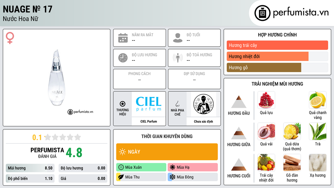Click the Perfumista đánh giá label

click(x=47, y=153)
